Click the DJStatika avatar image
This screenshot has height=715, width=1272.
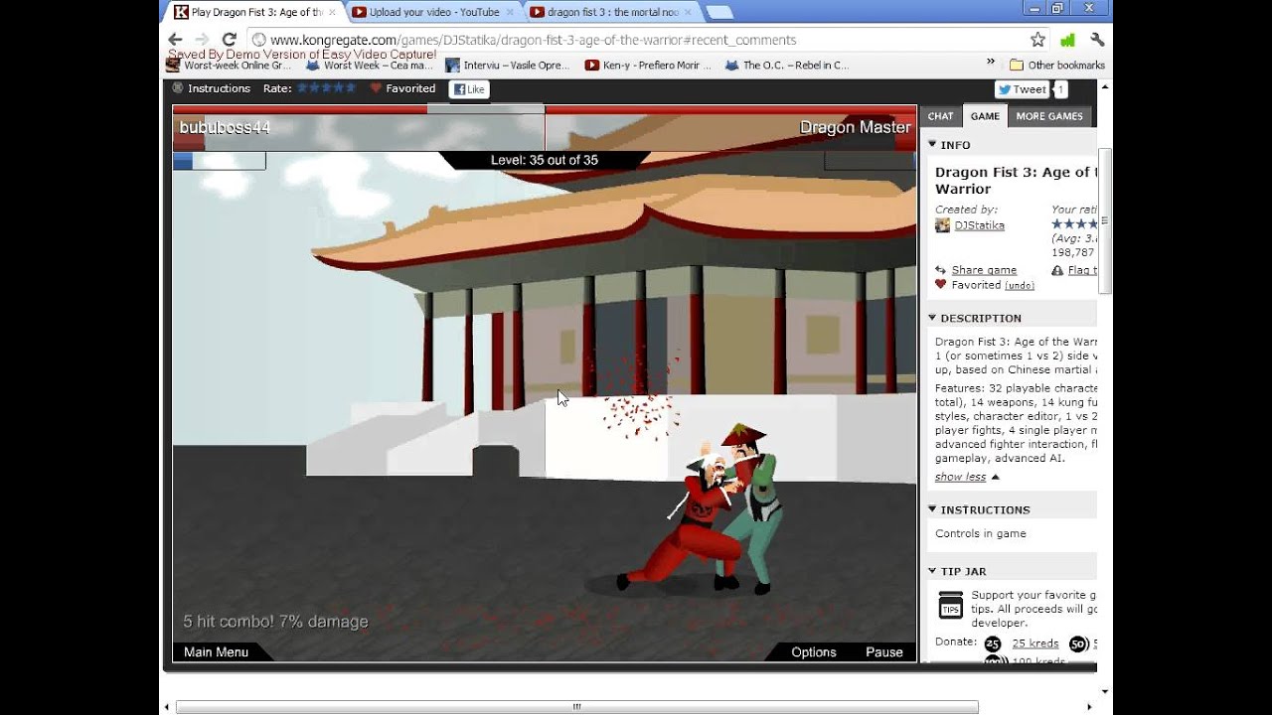(942, 225)
